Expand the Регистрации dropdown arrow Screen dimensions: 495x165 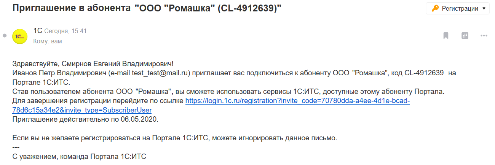point(484,8)
